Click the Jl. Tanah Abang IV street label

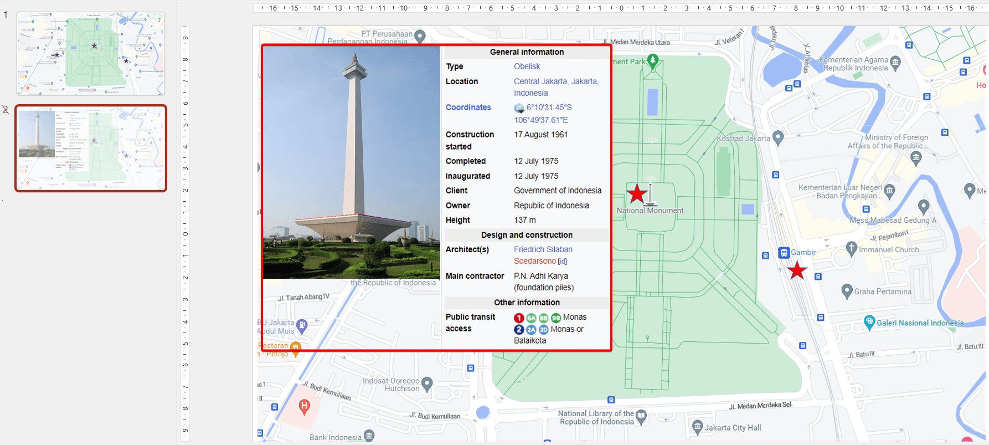(303, 297)
